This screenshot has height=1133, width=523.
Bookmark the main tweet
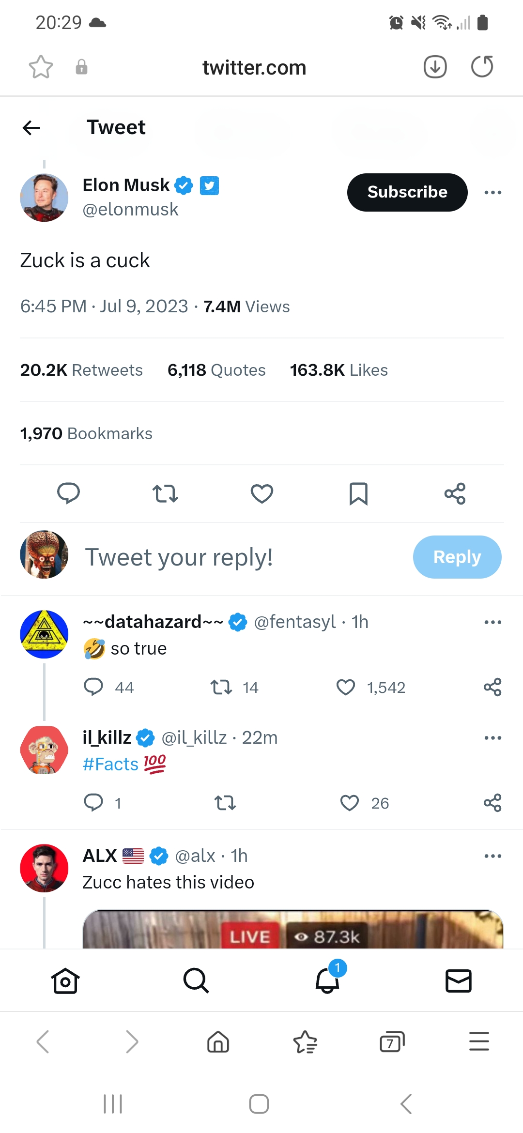coord(358,494)
